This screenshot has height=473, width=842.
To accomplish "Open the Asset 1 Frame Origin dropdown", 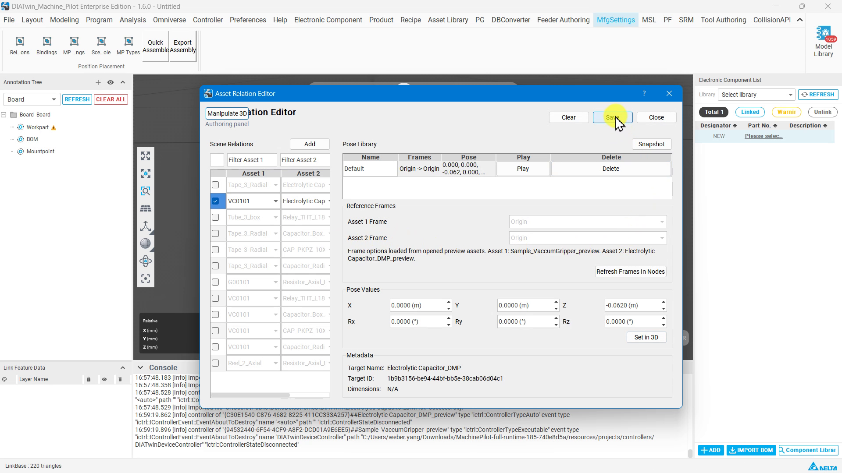I will pos(588,222).
